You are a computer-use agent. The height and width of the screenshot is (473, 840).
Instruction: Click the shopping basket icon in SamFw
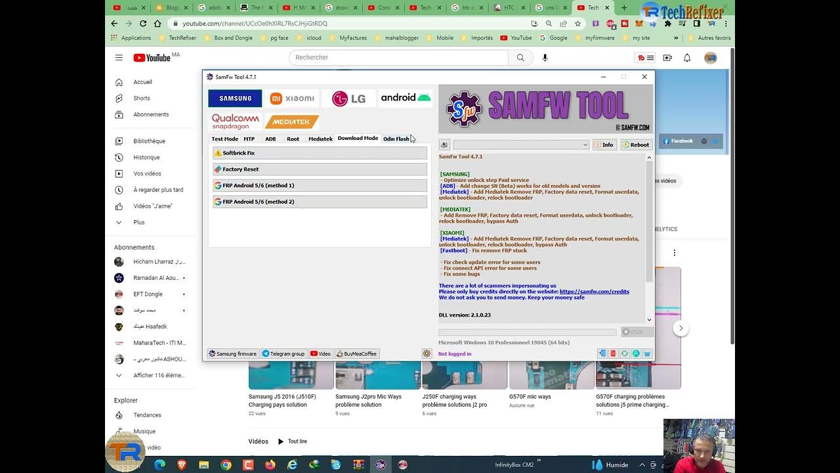click(647, 353)
